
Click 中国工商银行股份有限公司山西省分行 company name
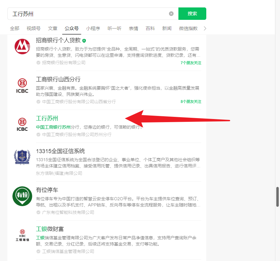pos(79,102)
